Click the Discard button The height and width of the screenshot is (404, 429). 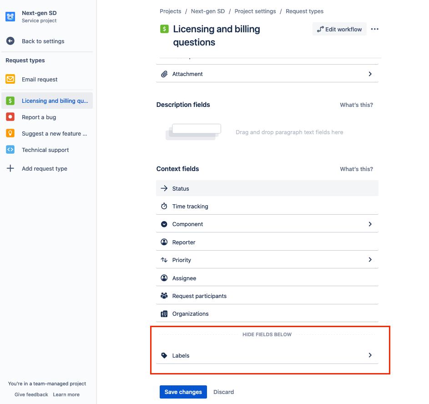[223, 392]
